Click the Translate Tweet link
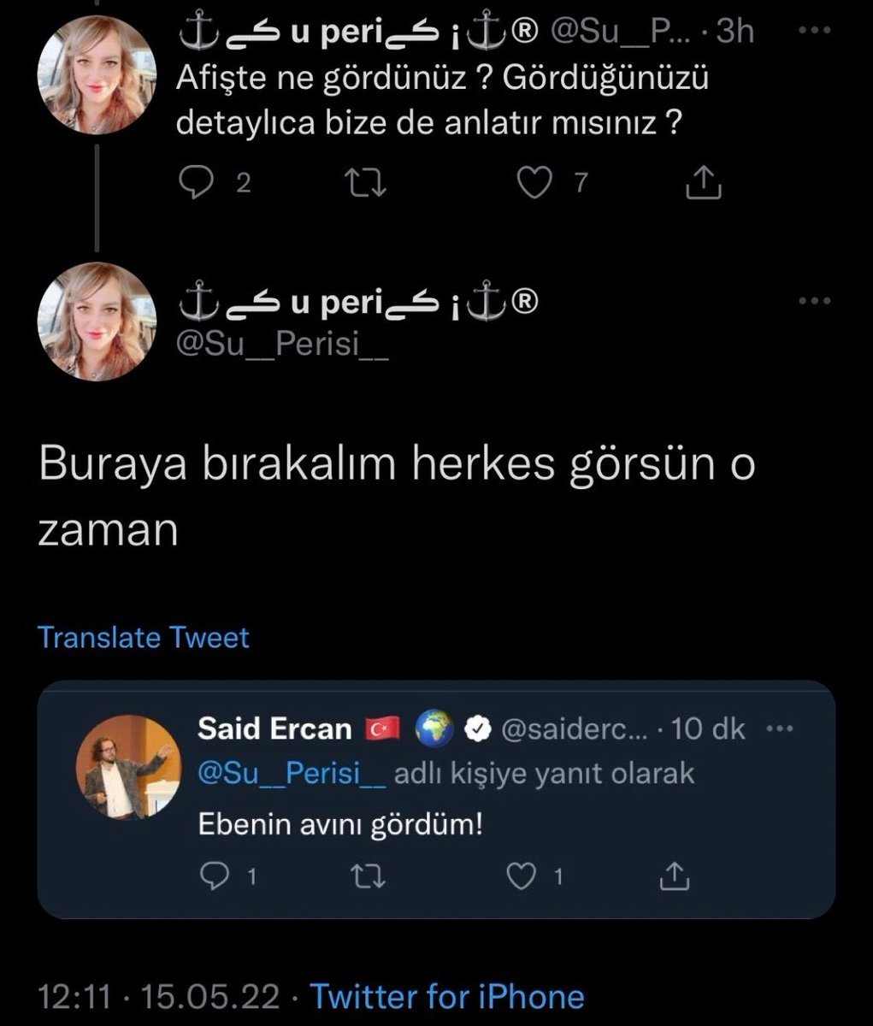Image resolution: width=873 pixels, height=1026 pixels. point(144,637)
